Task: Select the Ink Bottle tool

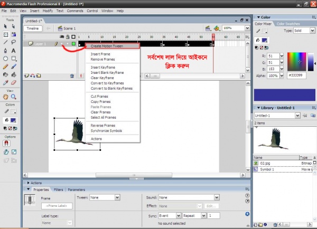Action: tap(5, 75)
